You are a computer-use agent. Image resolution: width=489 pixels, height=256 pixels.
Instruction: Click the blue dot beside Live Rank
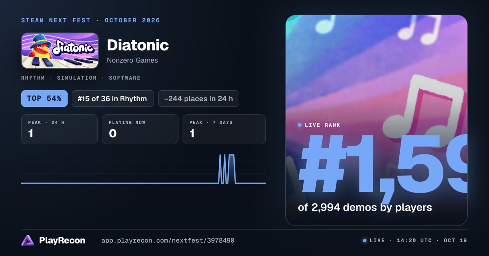click(x=300, y=125)
